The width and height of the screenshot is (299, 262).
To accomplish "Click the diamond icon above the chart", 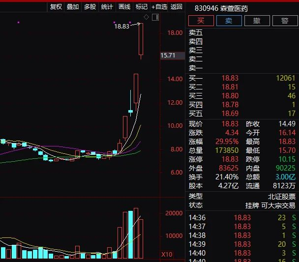I will click(146, 17).
